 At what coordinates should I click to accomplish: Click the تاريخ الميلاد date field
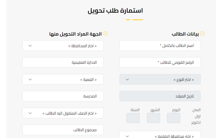pos(160,96)
